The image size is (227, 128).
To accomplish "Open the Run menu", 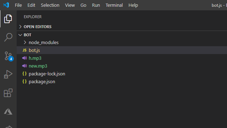I will (96, 5).
